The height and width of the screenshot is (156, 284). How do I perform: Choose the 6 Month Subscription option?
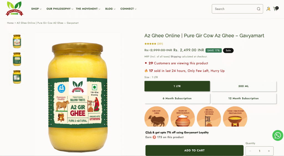(177, 98)
